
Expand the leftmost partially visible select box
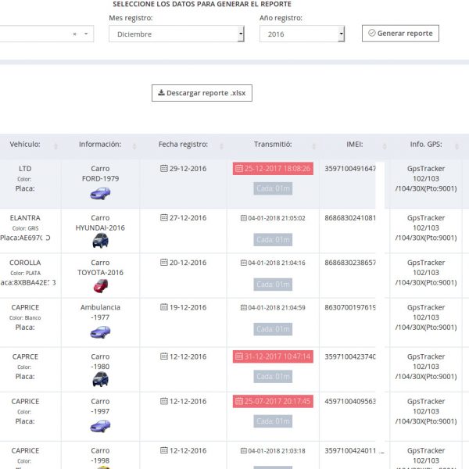pyautogui.click(x=87, y=34)
